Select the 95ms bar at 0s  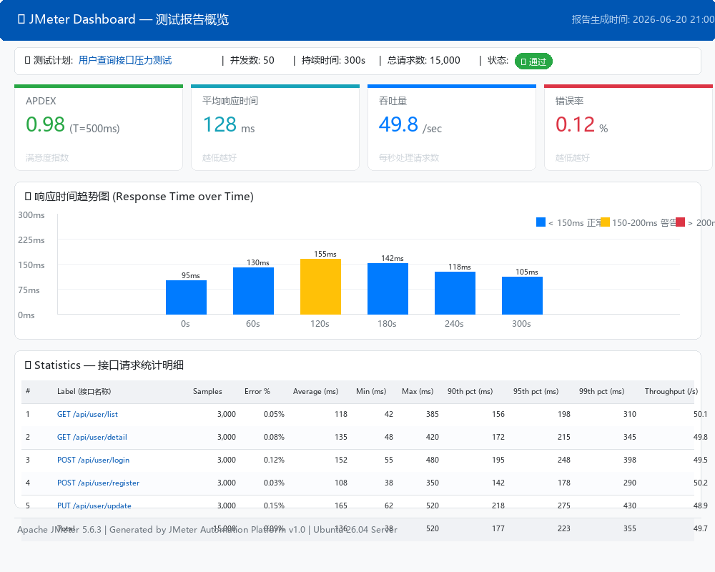[186, 297]
